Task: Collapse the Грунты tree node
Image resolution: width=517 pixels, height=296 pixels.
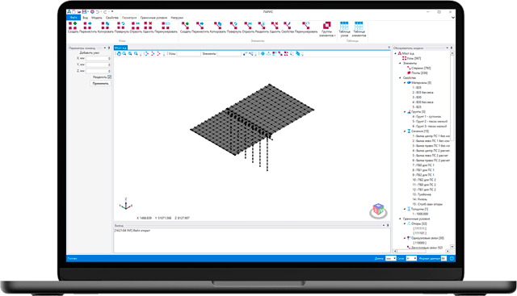Action: coord(405,112)
